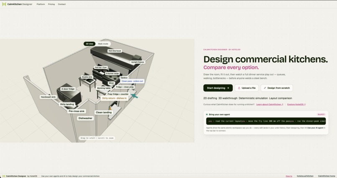Screen dimensions: 337x178
Task: Click the 2D drafting feature text
Action: coord(210,98)
